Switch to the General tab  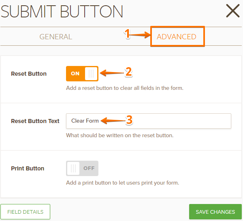pos(55,36)
